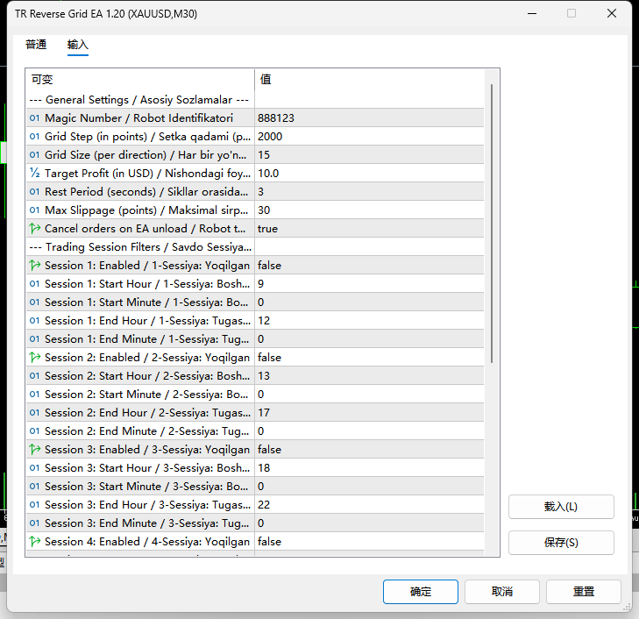
Task: Click the 重置 reset button
Action: (584, 592)
